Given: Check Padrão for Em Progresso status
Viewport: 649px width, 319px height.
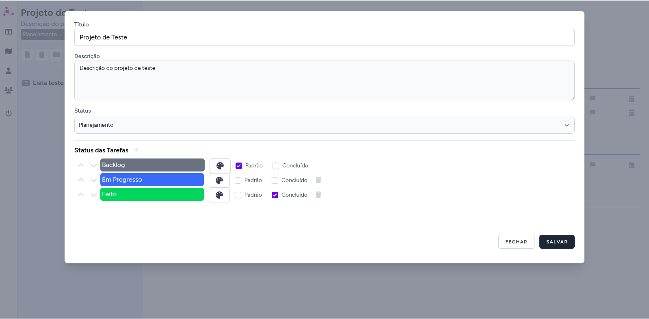Looking at the screenshot, I should tap(238, 180).
